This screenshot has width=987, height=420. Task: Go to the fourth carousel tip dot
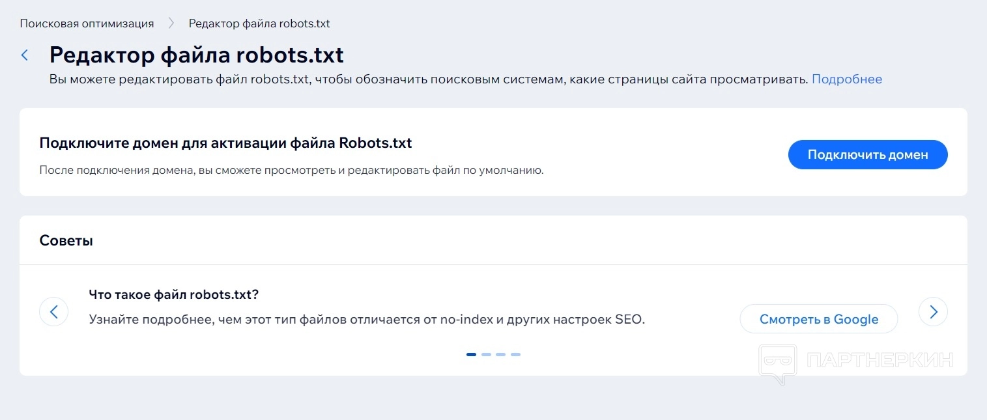coord(515,355)
